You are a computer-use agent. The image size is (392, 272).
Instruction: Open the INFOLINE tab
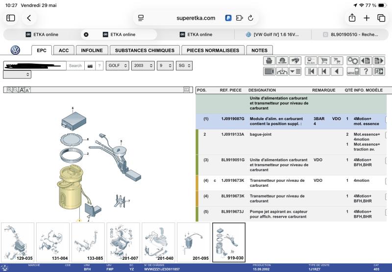(92, 50)
